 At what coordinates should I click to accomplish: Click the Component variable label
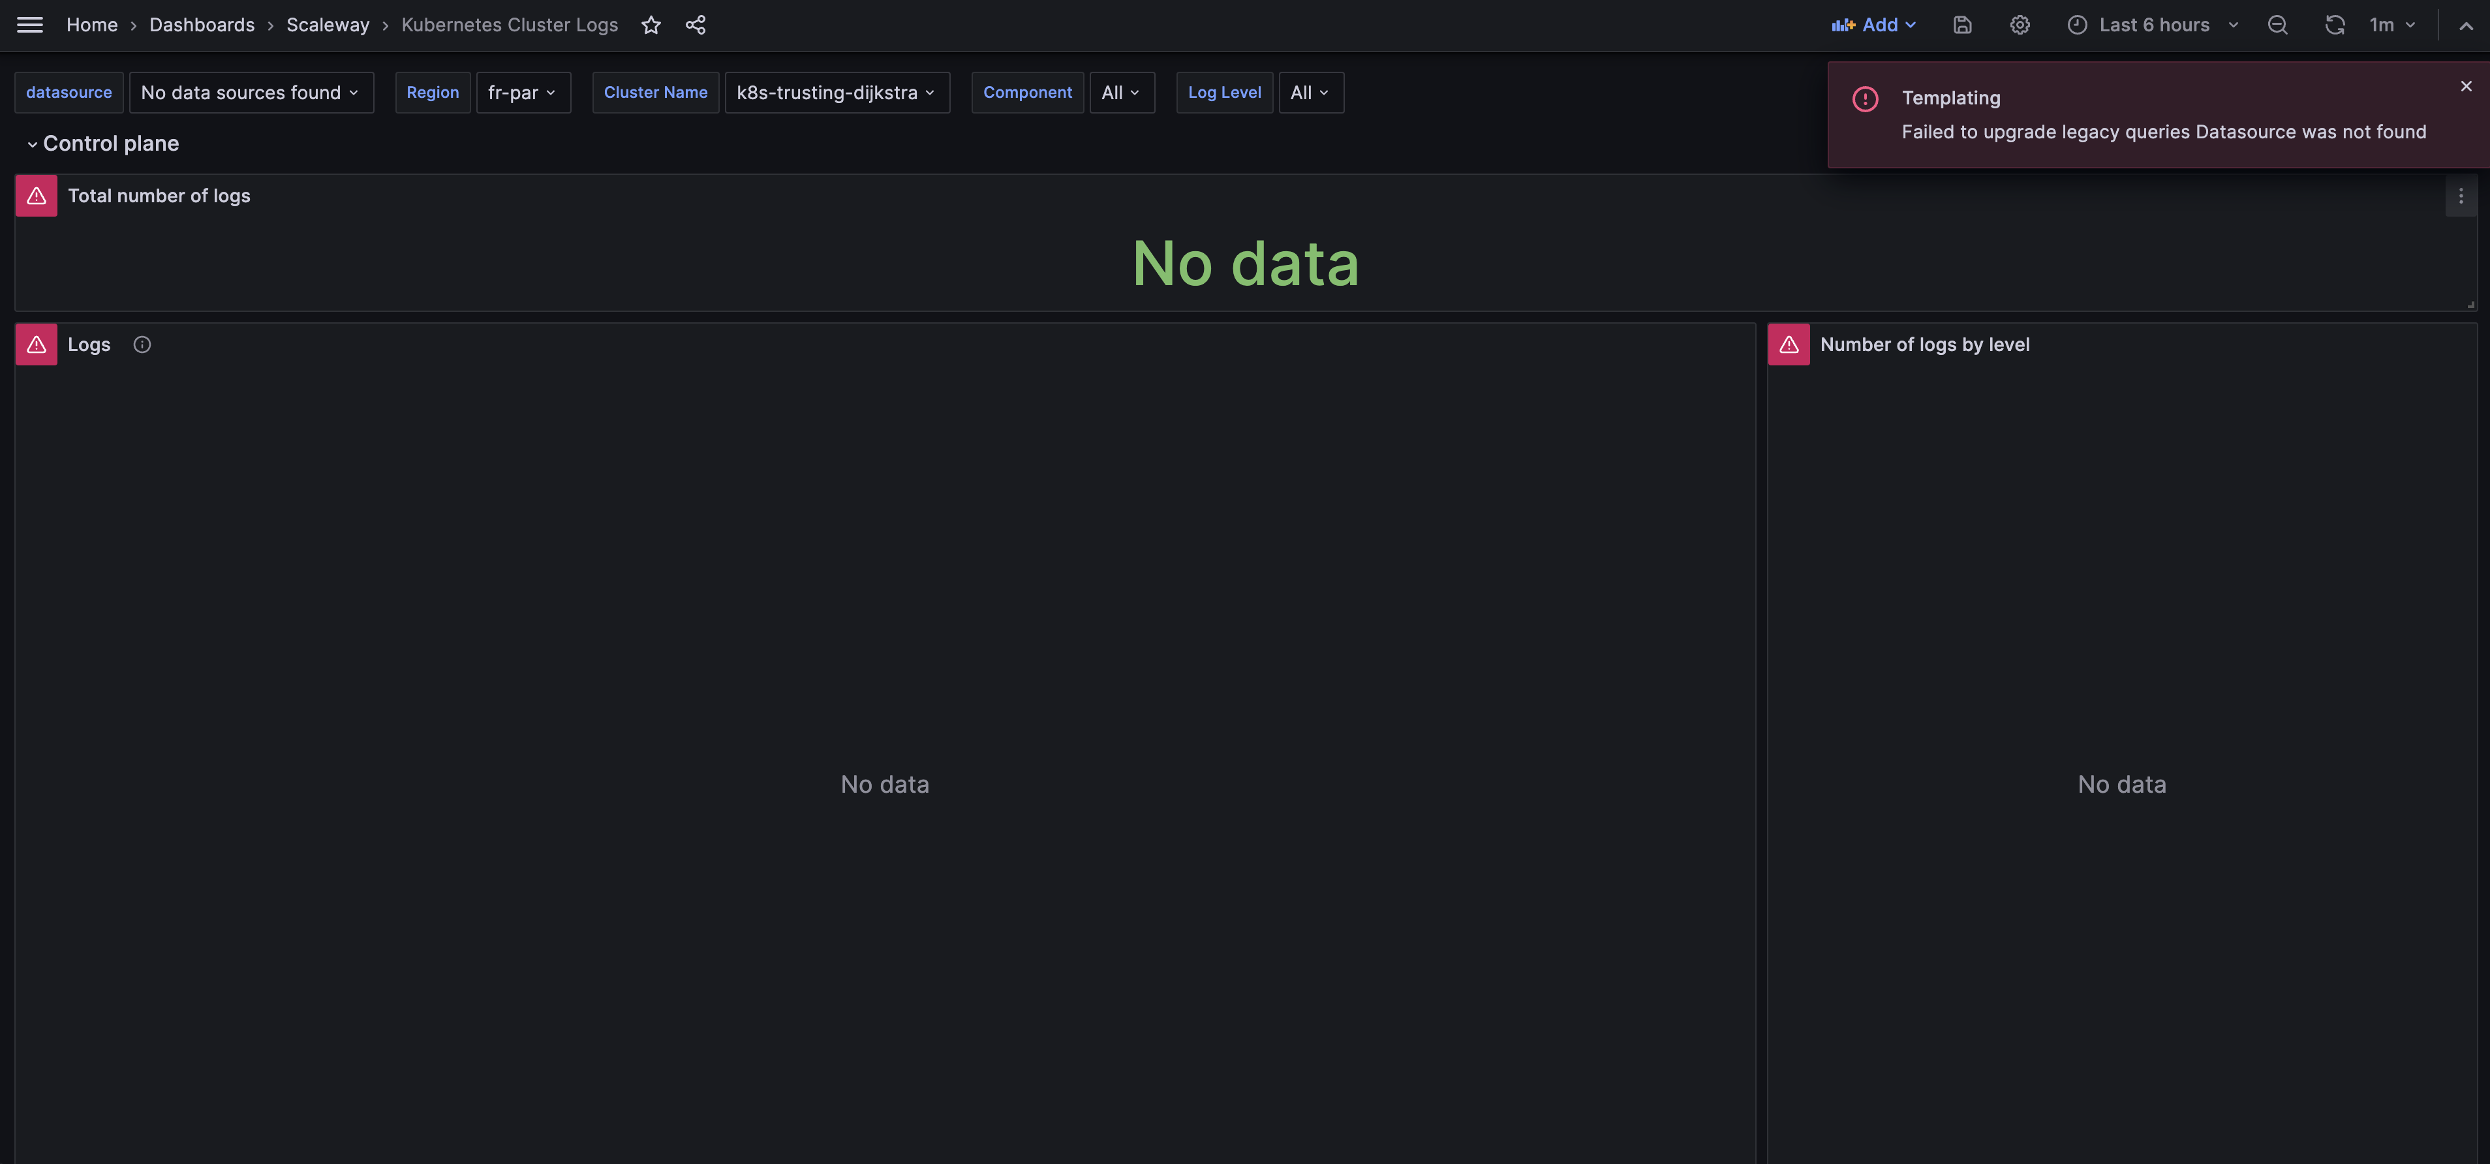pos(1028,93)
